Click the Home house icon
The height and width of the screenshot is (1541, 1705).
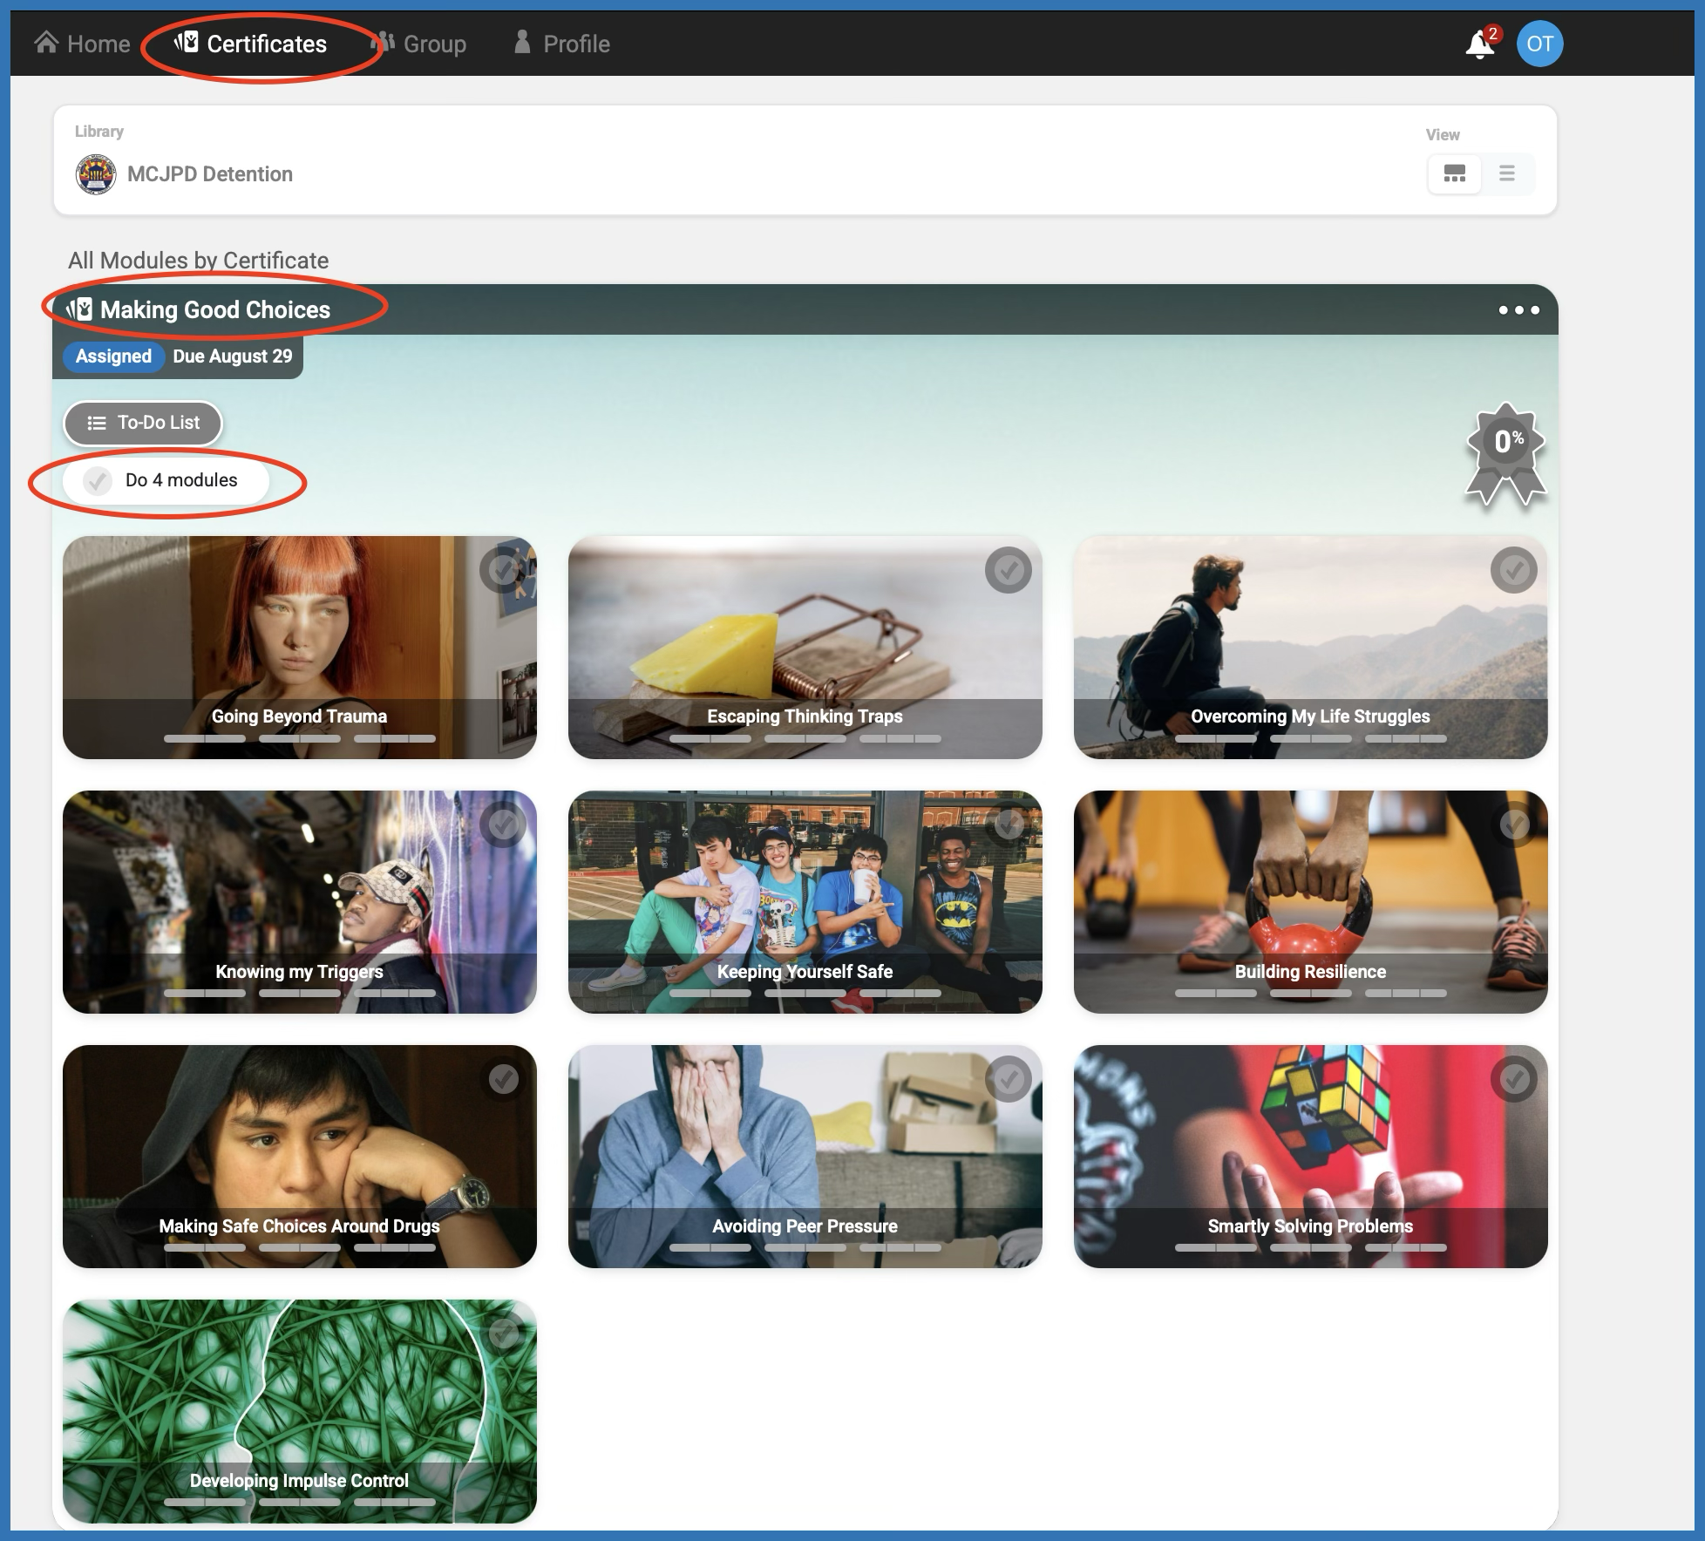[47, 43]
